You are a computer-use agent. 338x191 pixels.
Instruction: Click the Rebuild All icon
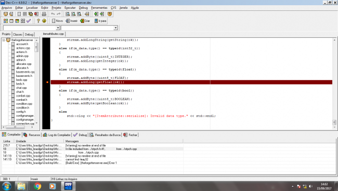point(23,21)
